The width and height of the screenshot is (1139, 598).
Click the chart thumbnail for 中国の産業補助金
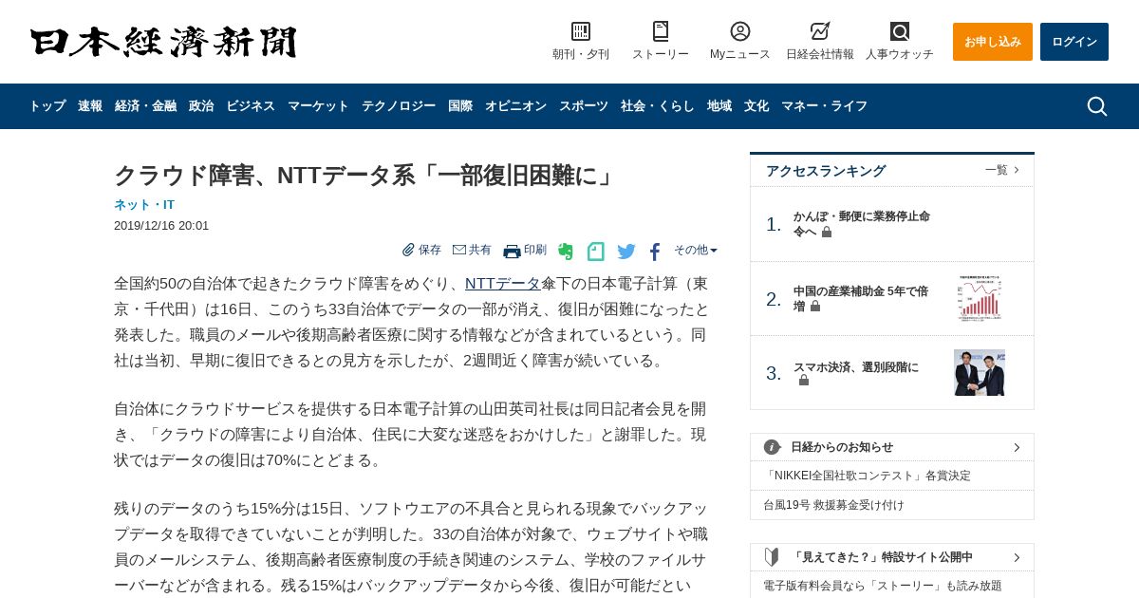[x=980, y=298]
